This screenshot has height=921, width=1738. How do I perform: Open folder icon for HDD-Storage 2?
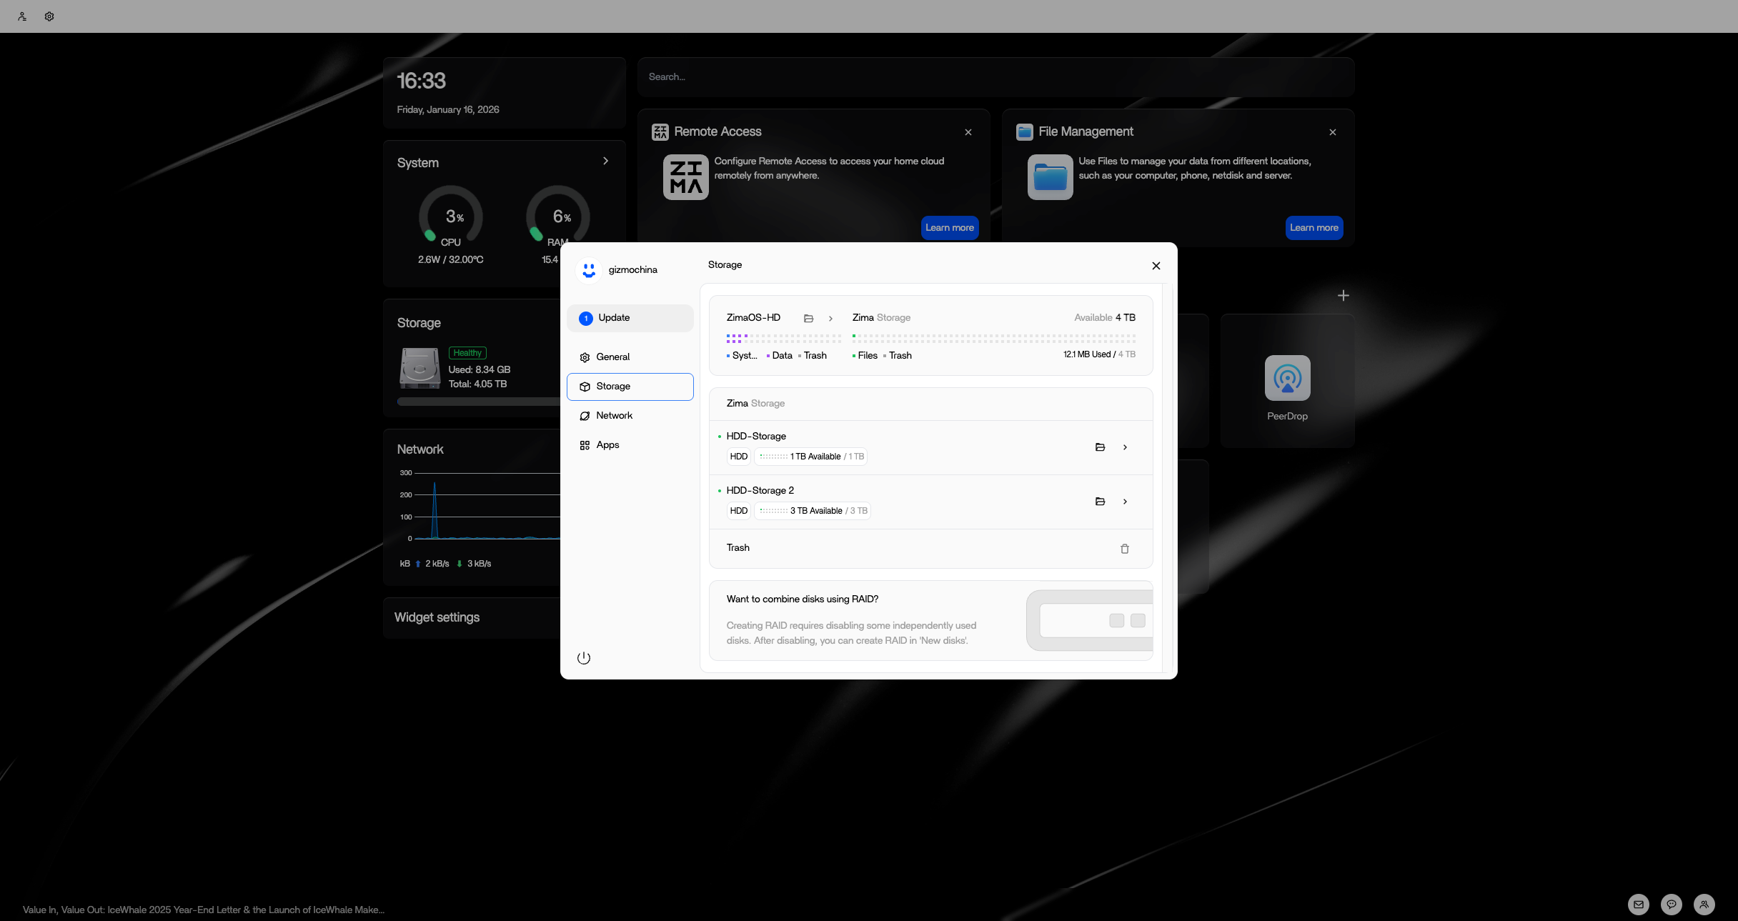point(1100,502)
